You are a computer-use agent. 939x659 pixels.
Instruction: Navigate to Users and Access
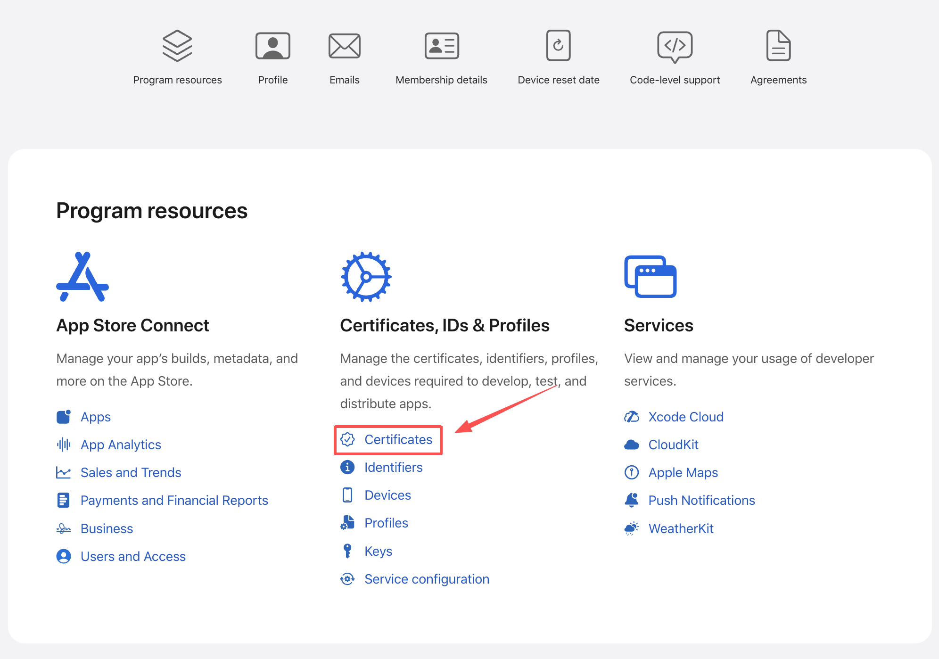point(133,556)
